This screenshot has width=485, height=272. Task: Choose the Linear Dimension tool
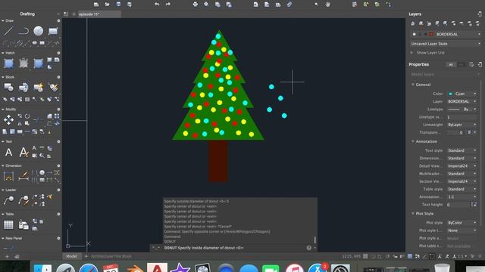8,176
